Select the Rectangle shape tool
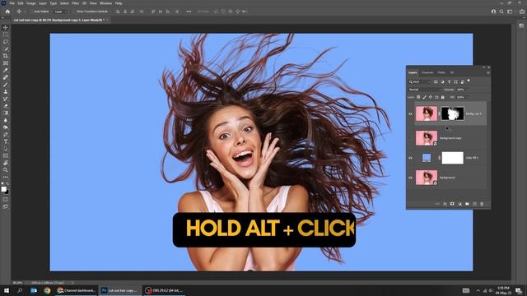 6,155
